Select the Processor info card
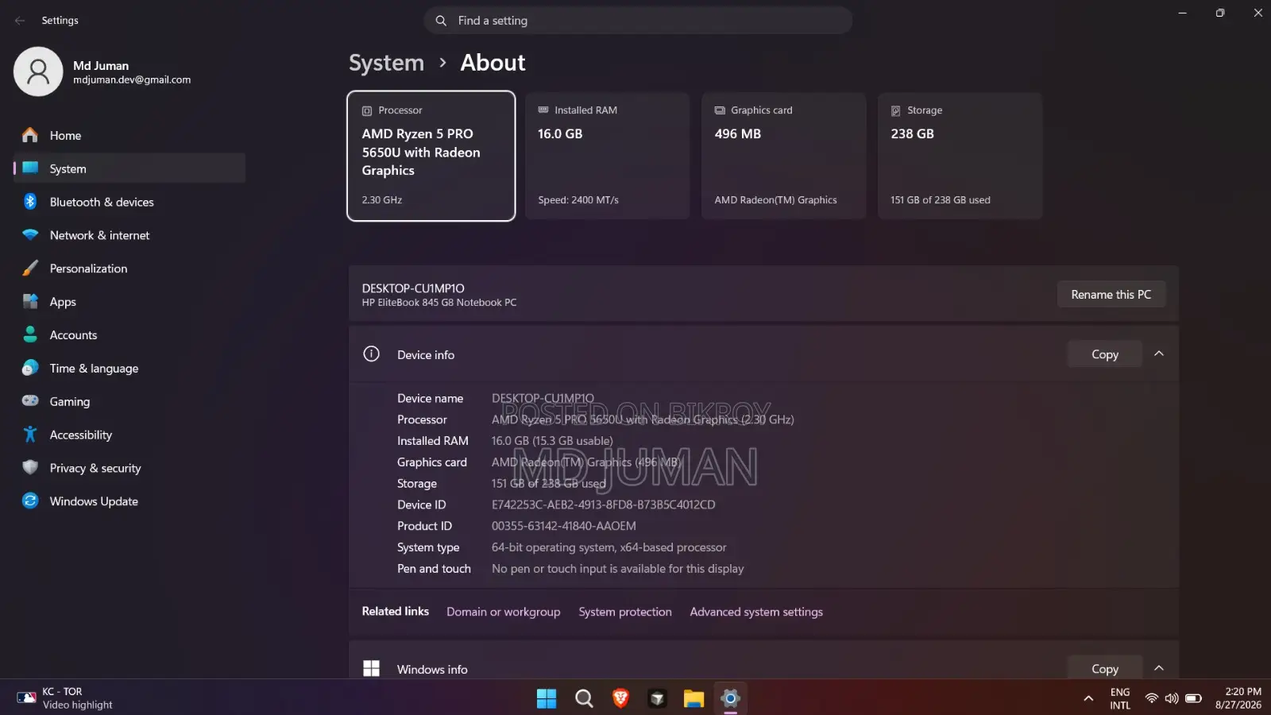Viewport: 1271px width, 715px height. click(431, 156)
